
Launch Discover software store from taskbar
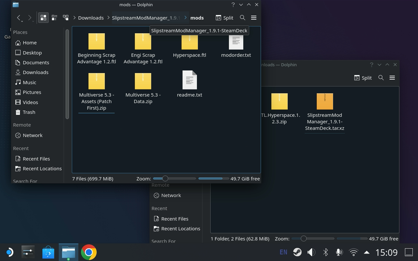coord(48,252)
